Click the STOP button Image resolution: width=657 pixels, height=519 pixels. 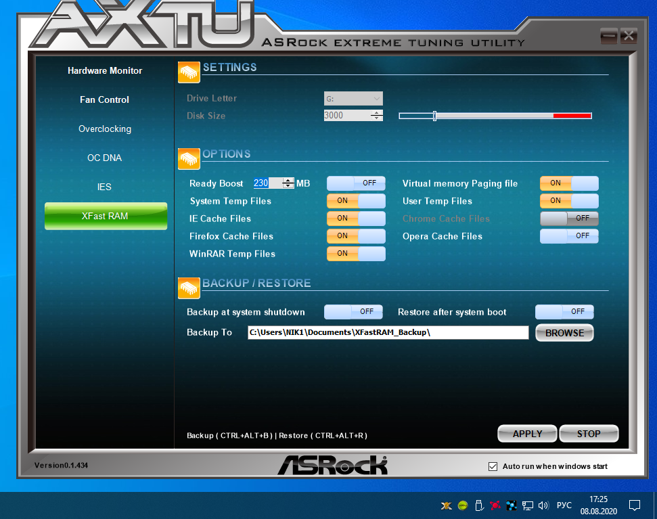589,434
